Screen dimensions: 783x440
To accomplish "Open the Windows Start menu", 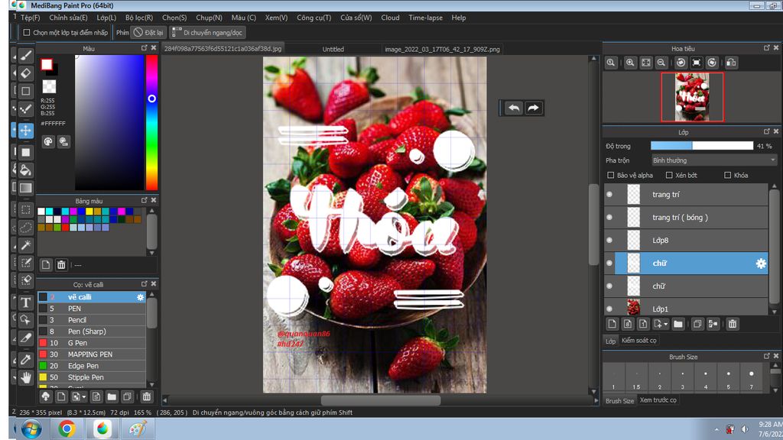I will pos(31,429).
